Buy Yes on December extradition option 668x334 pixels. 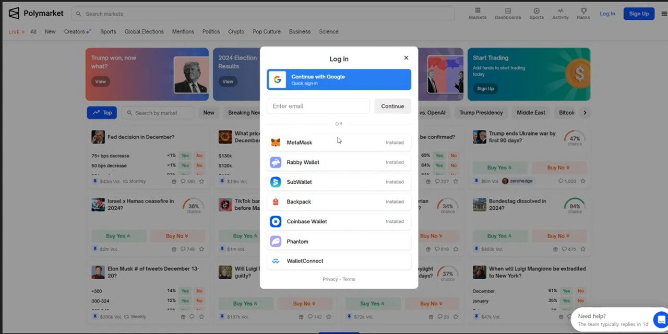[x=566, y=291]
